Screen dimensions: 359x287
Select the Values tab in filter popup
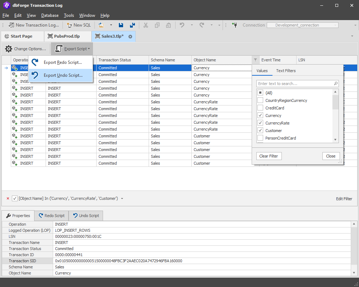click(262, 71)
